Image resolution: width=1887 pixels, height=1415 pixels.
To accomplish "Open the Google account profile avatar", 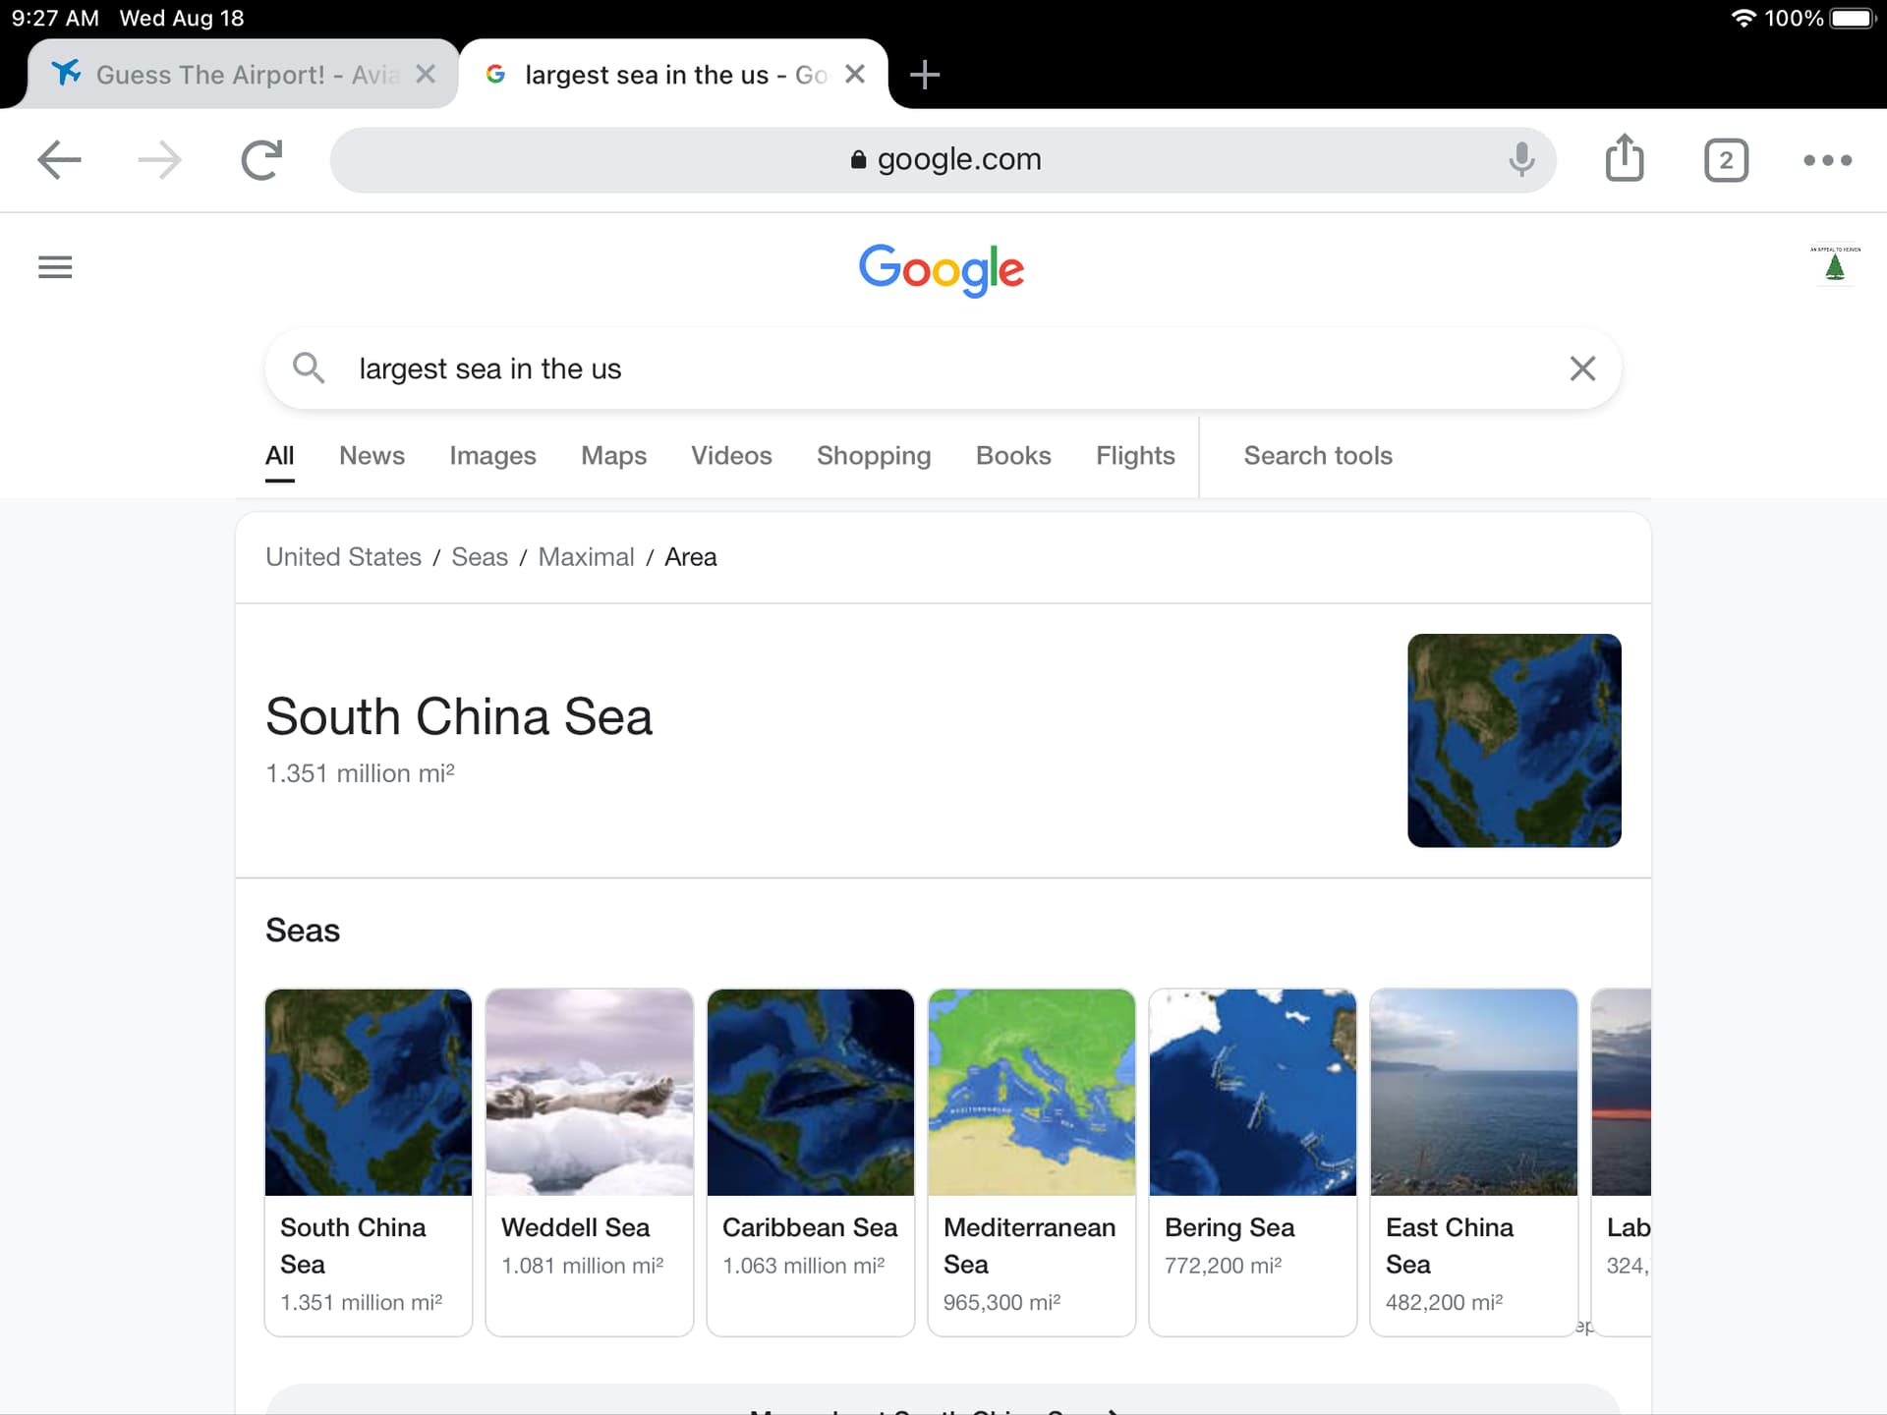I will coord(1835,264).
